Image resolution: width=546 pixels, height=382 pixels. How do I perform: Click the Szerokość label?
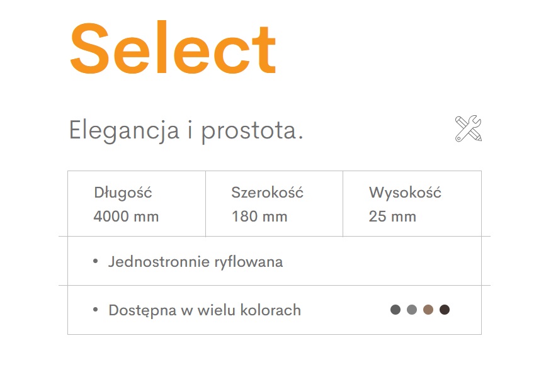268,193
